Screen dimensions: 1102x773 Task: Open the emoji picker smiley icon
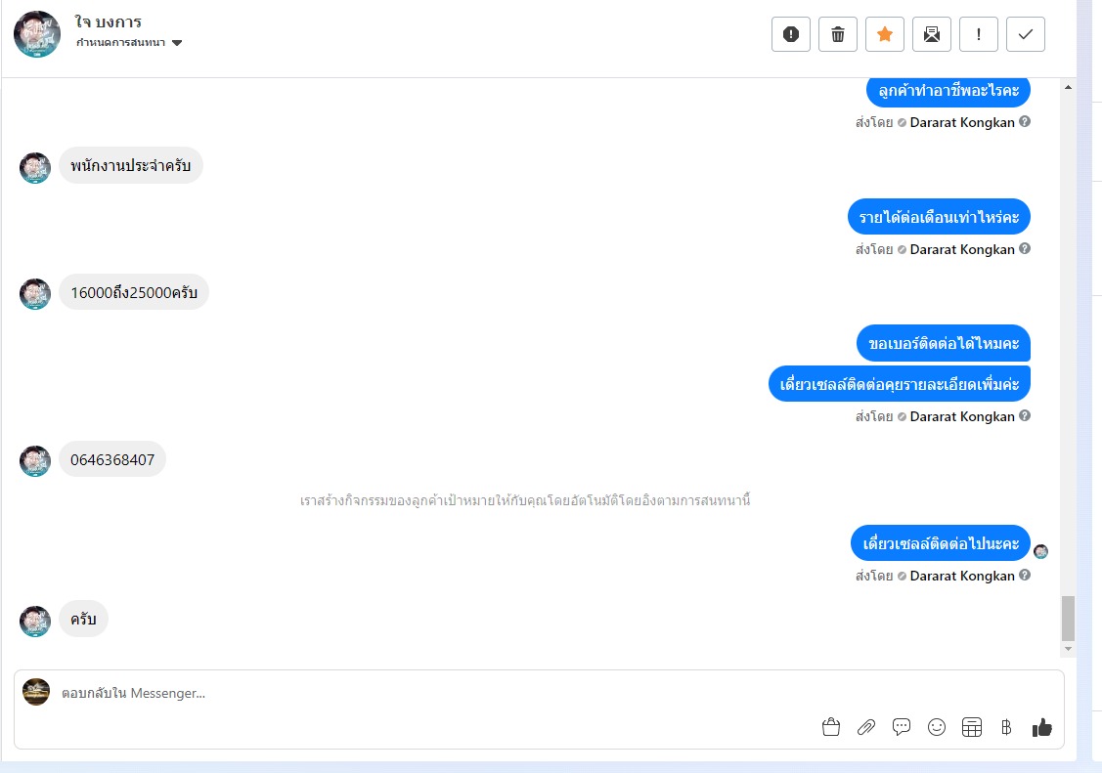(x=936, y=727)
